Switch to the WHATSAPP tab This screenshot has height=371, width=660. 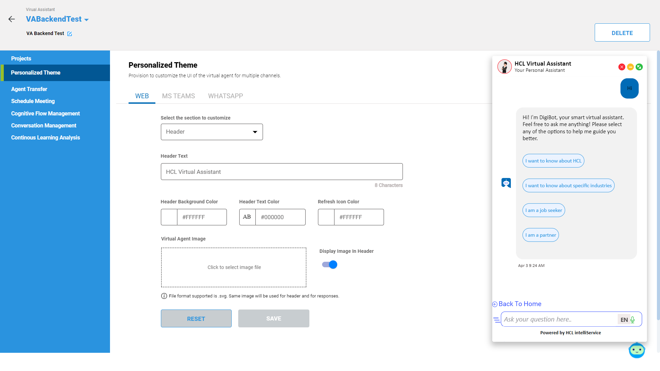pos(225,96)
